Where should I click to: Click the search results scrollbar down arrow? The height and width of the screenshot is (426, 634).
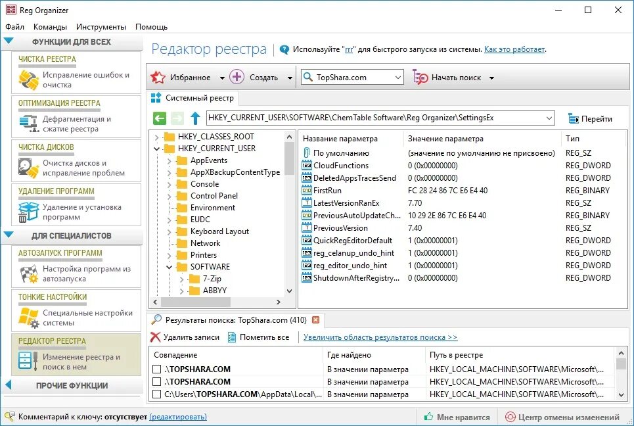tap(622, 395)
